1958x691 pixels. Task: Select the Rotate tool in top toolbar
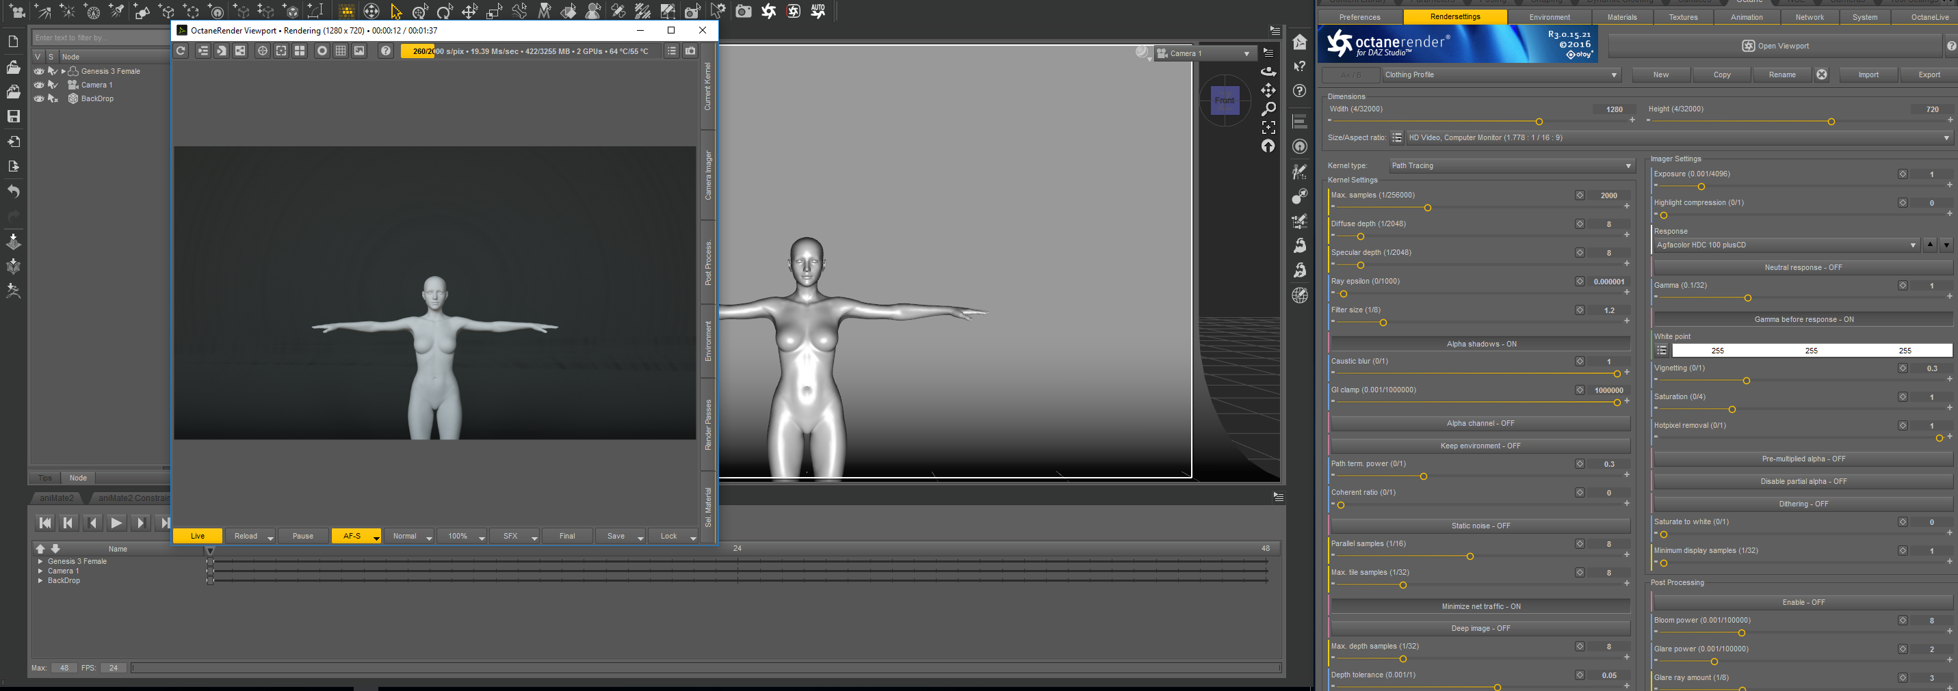(445, 12)
